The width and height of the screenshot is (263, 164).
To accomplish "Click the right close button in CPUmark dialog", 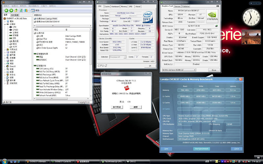I will pos(135,107).
